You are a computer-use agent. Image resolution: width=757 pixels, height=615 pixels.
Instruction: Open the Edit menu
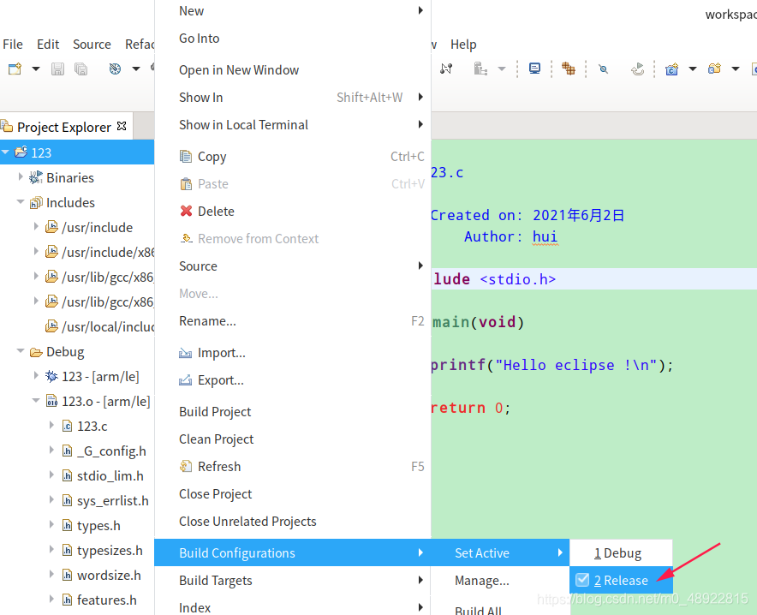point(48,45)
